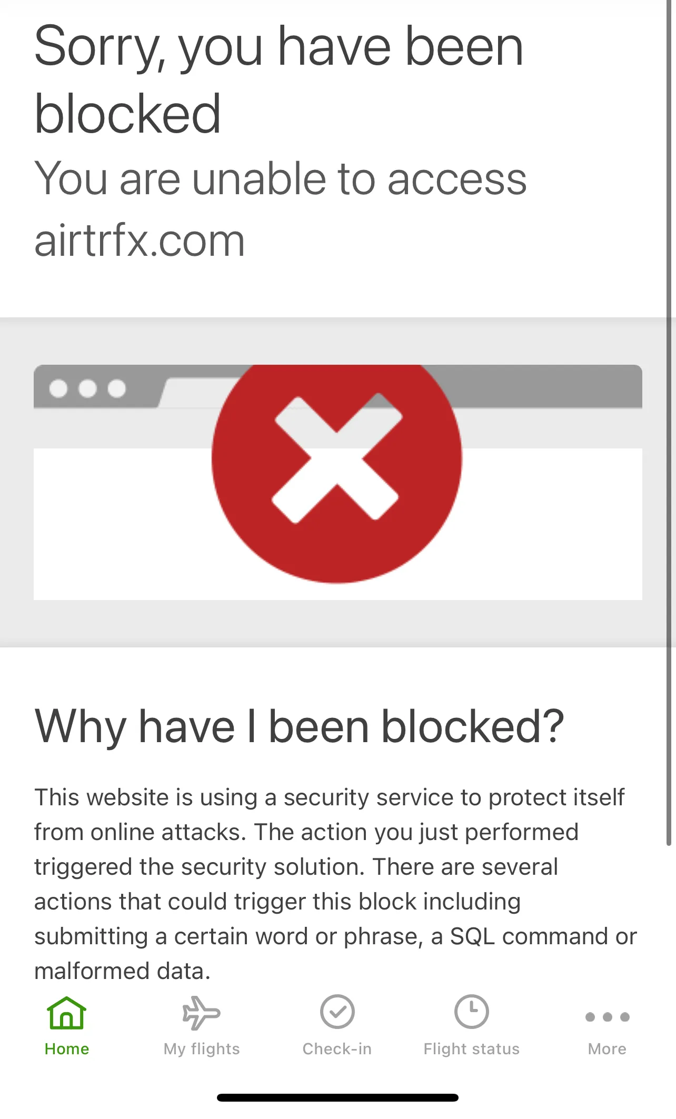Open the My flights airplane icon
This screenshot has width=676, height=1119.
click(201, 1012)
